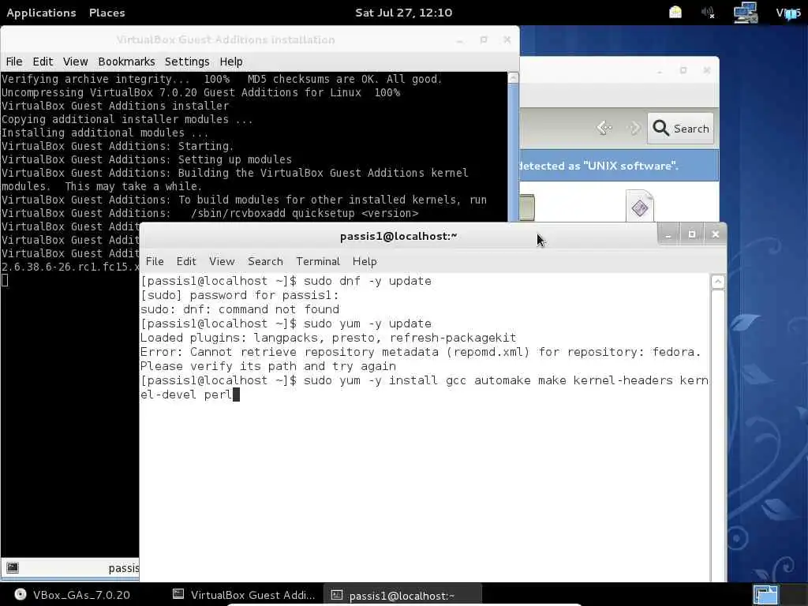Viewport: 808px width, 606px height.
Task: Click the back arrow in file manager toolbar
Action: pos(604,128)
